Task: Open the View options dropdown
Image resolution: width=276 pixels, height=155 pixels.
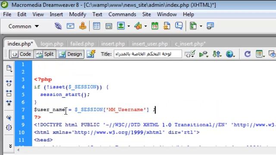Action: tap(260, 54)
